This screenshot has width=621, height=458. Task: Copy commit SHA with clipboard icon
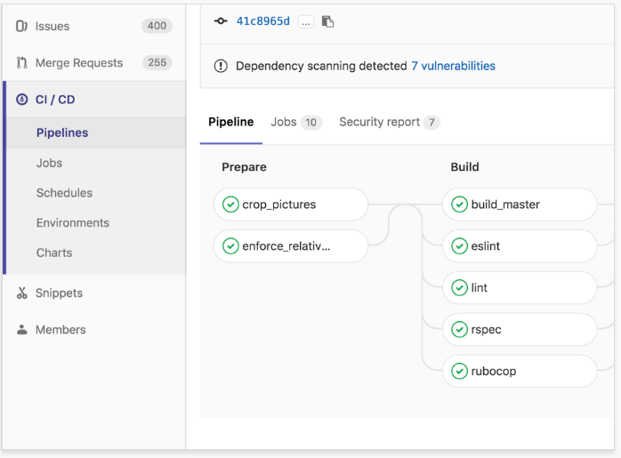pos(327,21)
